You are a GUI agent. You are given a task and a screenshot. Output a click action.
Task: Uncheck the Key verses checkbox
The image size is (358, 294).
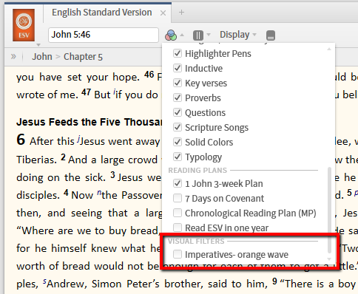[x=178, y=83]
